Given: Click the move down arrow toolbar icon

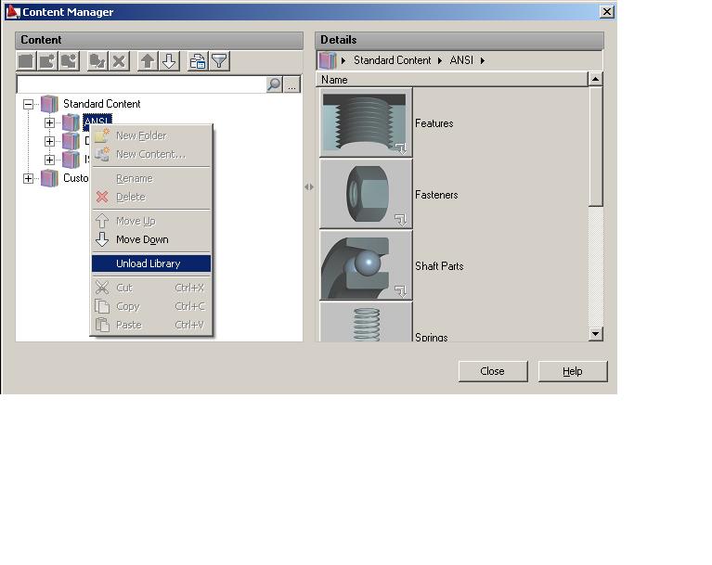Looking at the screenshot, I should tap(169, 61).
